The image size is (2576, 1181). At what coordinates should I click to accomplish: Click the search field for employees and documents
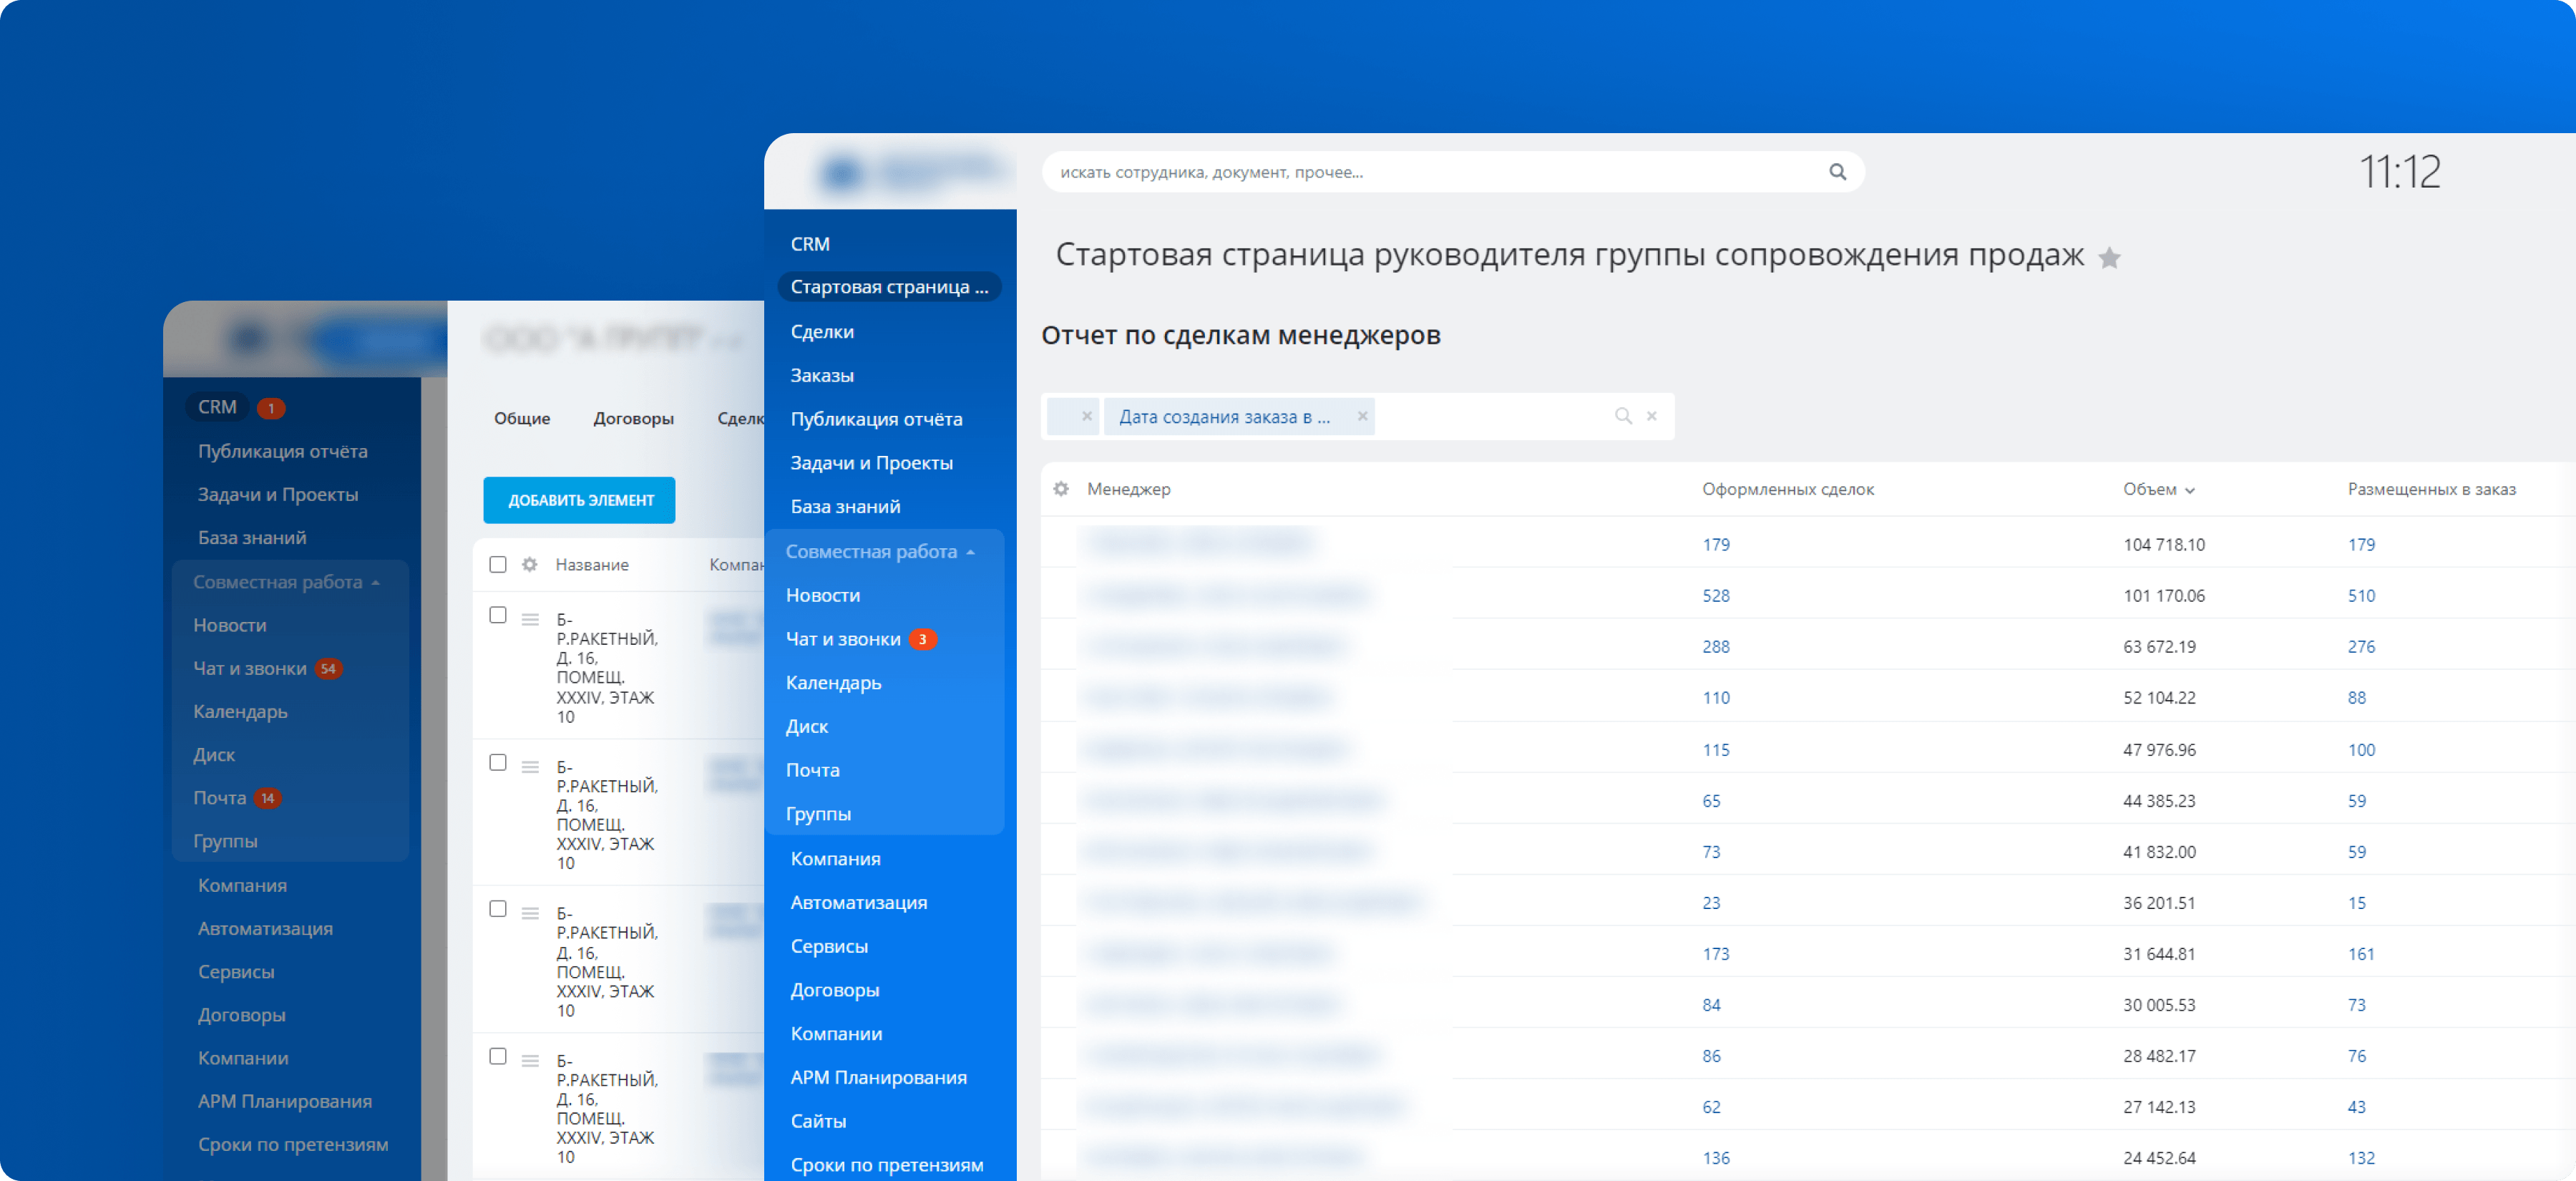(x=1430, y=172)
